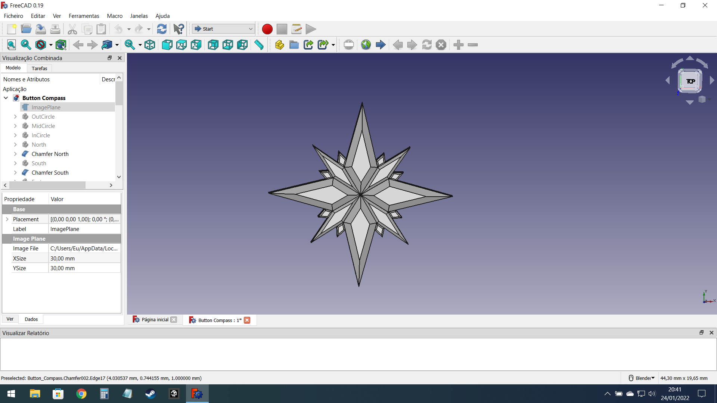Open the Página inicial document tab
717x403 pixels.
click(x=155, y=319)
